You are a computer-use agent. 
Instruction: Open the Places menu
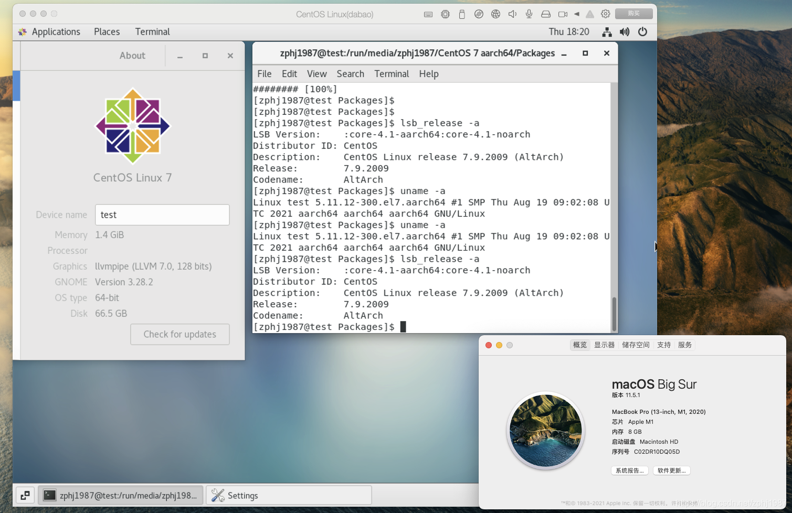pos(107,32)
